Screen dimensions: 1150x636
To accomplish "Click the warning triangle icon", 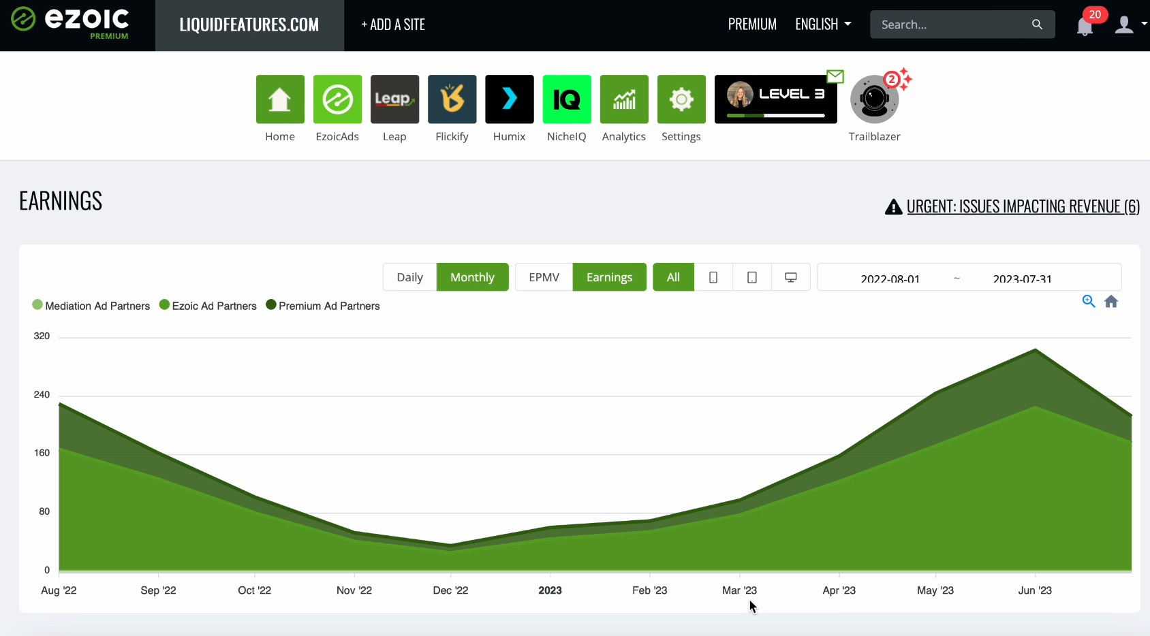I will tap(893, 207).
